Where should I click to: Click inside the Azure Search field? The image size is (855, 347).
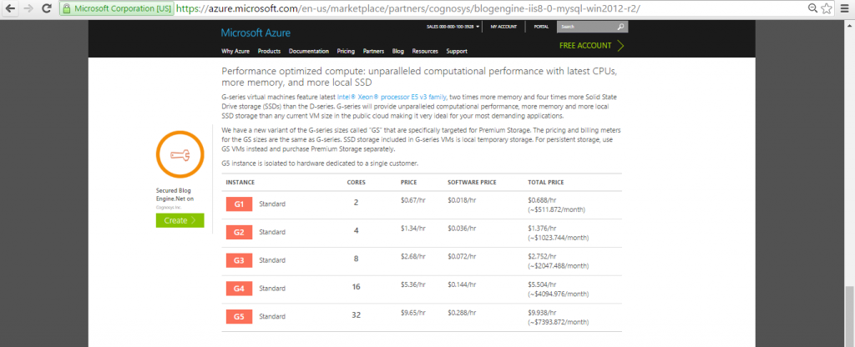coord(584,27)
